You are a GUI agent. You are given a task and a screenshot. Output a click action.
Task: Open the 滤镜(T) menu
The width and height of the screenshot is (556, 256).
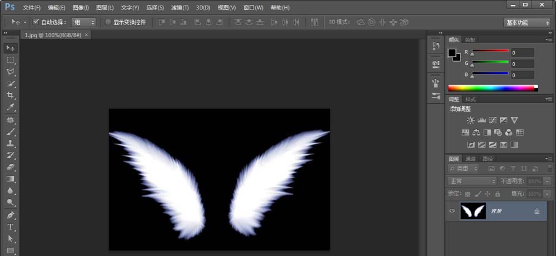tap(180, 8)
